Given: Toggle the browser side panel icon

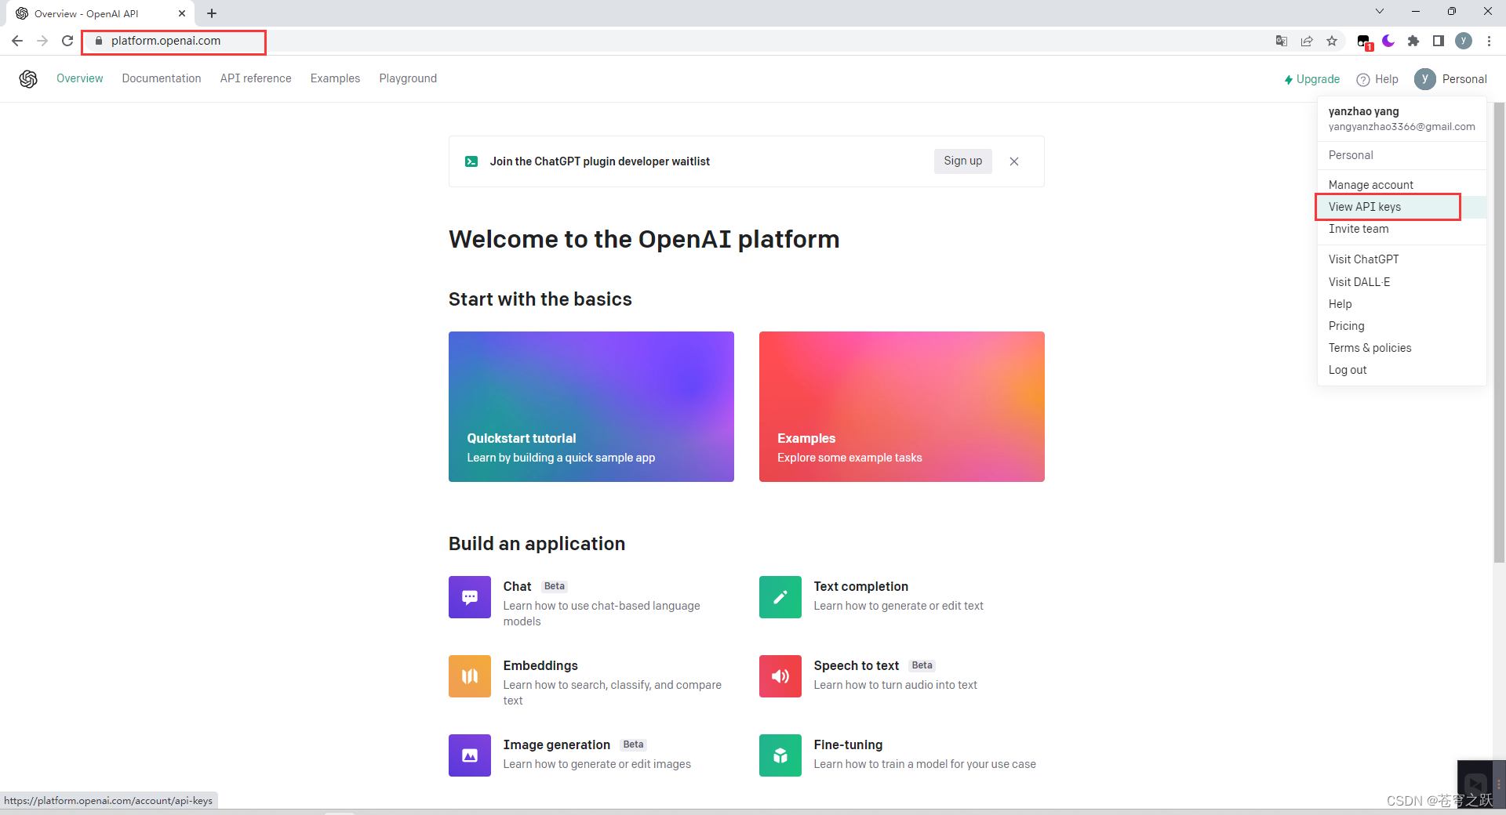Looking at the screenshot, I should [1439, 41].
